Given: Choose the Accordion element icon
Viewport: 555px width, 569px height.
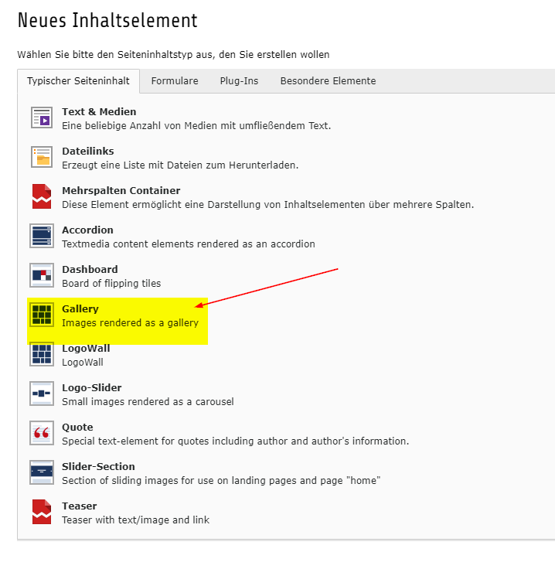Looking at the screenshot, I should (42, 236).
